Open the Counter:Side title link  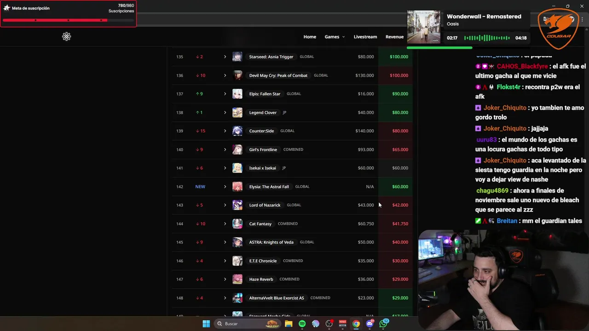pyautogui.click(x=261, y=131)
